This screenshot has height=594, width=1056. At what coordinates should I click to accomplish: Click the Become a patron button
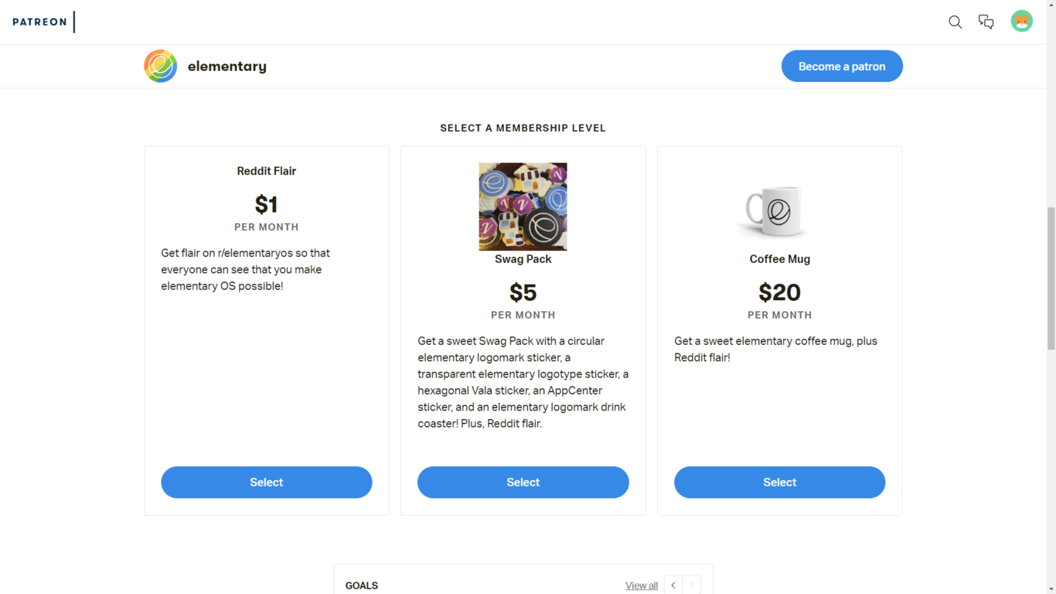pyautogui.click(x=842, y=66)
